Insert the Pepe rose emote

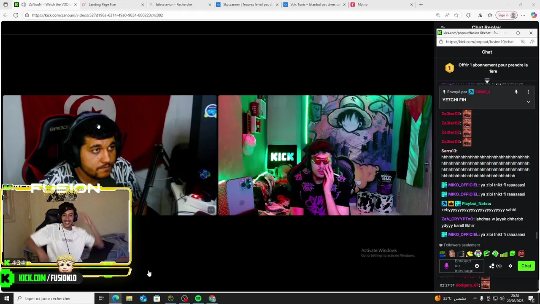pyautogui.click(x=443, y=254)
